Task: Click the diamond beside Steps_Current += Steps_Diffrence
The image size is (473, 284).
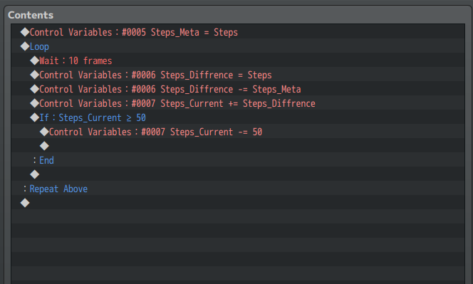Action: (35, 103)
